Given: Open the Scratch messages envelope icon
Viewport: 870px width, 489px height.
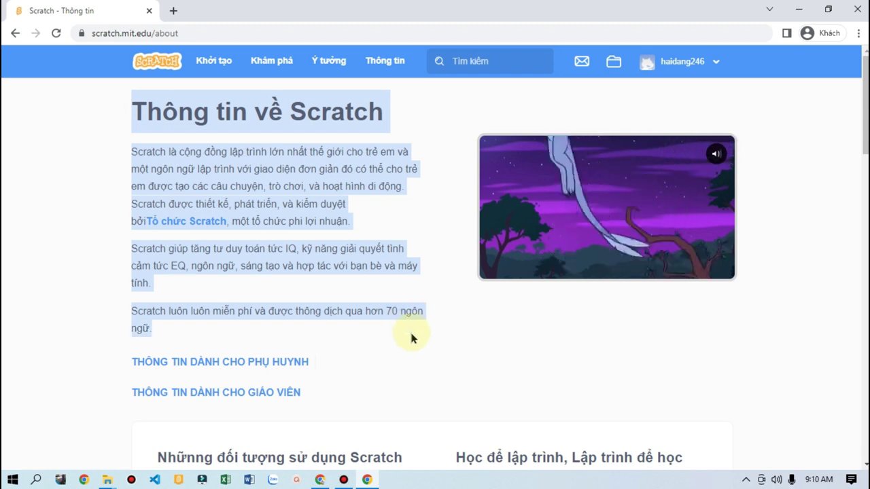Looking at the screenshot, I should [582, 61].
